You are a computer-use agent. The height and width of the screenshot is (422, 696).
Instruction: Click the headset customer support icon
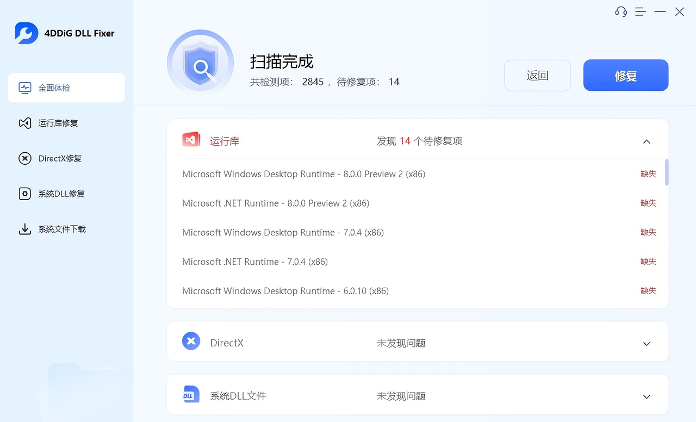click(620, 11)
